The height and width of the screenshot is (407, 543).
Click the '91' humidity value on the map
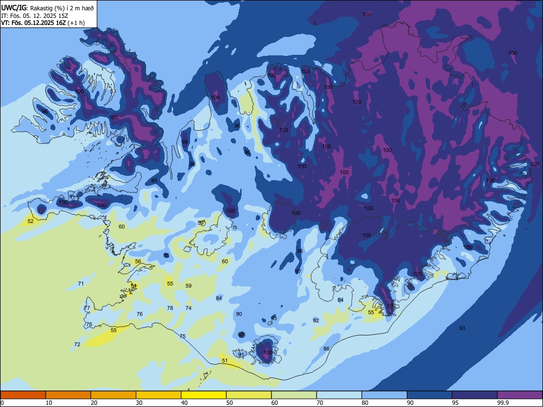coord(241,354)
